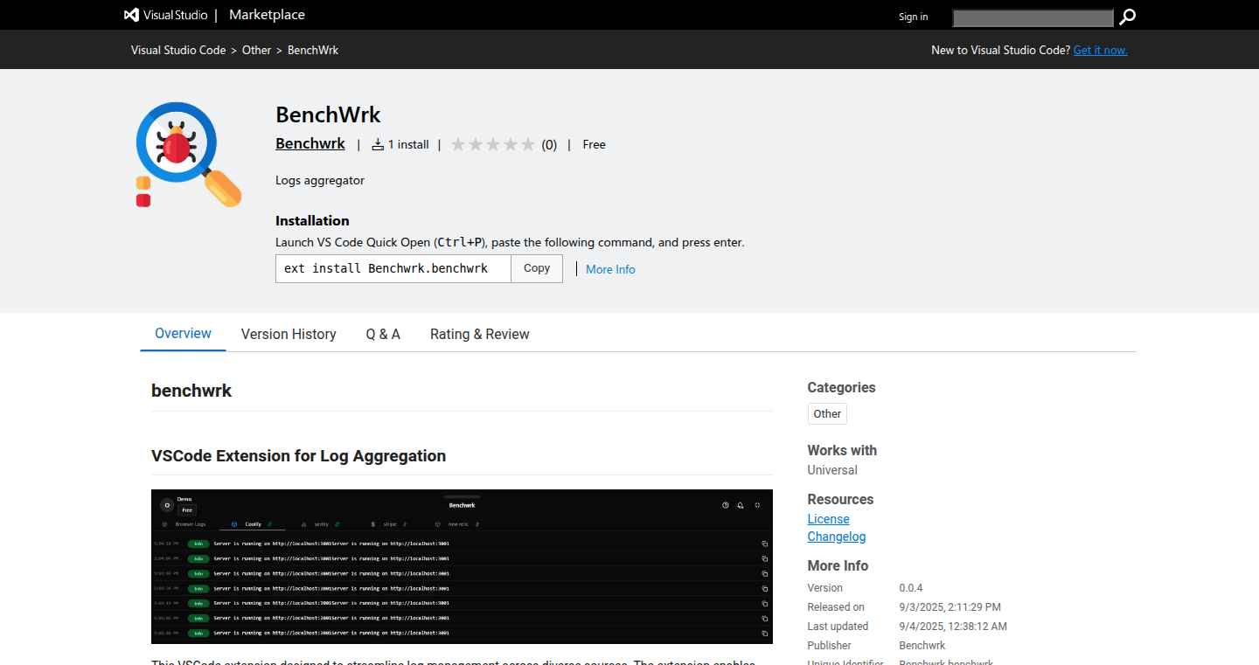Click last updated 9/4/2025, 12:38:12 AM
The width and height of the screenshot is (1259, 665).
pos(953,627)
